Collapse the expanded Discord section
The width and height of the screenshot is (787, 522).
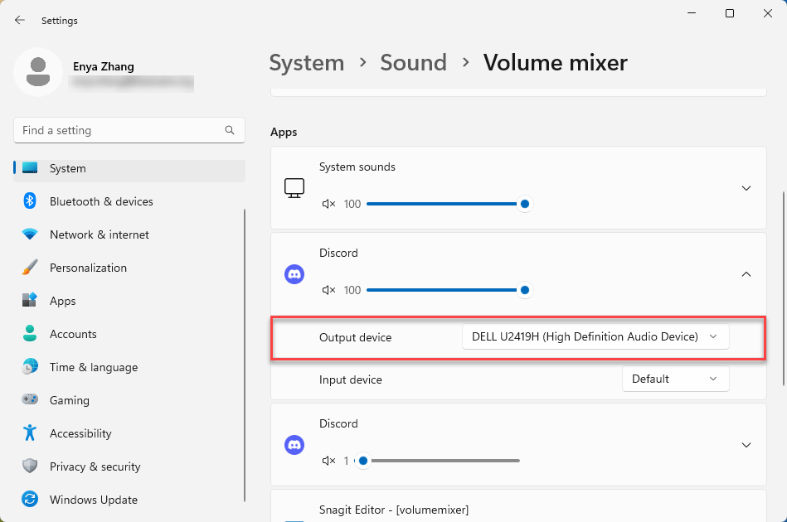click(746, 274)
